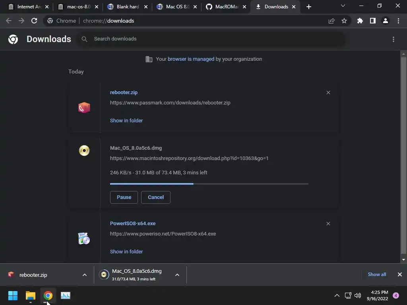Click the PowerISO8-x64.exe installer icon
This screenshot has height=305, width=407.
(x=84, y=238)
